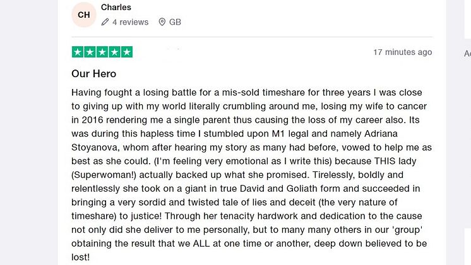Click the words 'M1 legal' in review
This screenshot has width=471, height=265.
click(x=290, y=133)
